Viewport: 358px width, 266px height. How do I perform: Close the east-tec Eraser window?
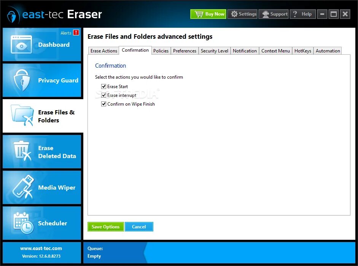[345, 14]
